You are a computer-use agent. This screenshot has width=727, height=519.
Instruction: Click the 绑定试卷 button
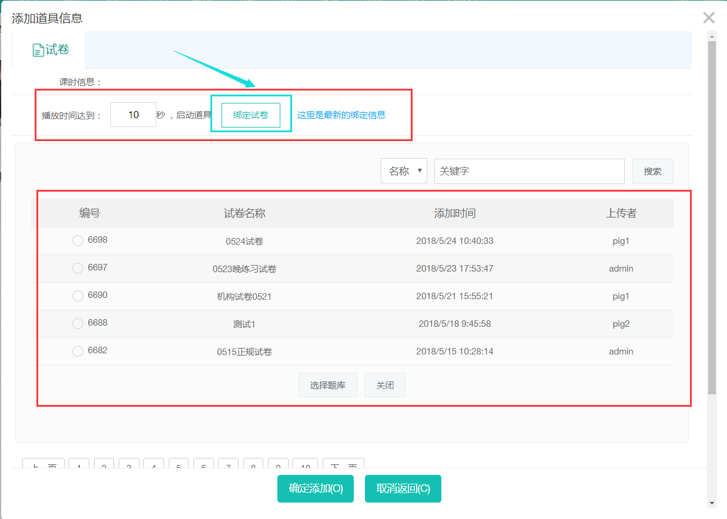(x=251, y=115)
